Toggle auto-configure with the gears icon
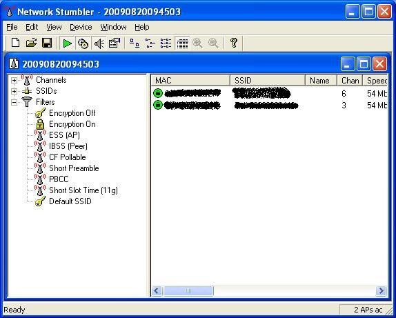The height and width of the screenshot is (318, 396). pos(83,43)
